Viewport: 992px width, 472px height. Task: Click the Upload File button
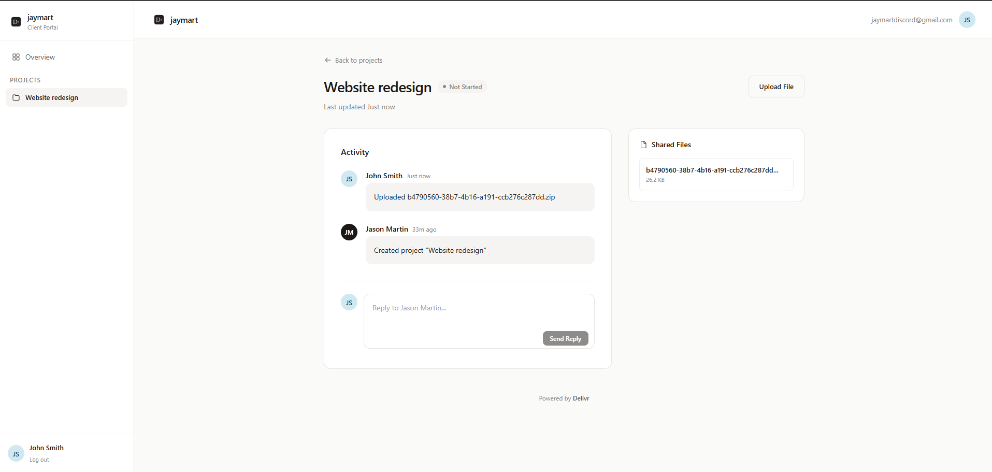(776, 87)
